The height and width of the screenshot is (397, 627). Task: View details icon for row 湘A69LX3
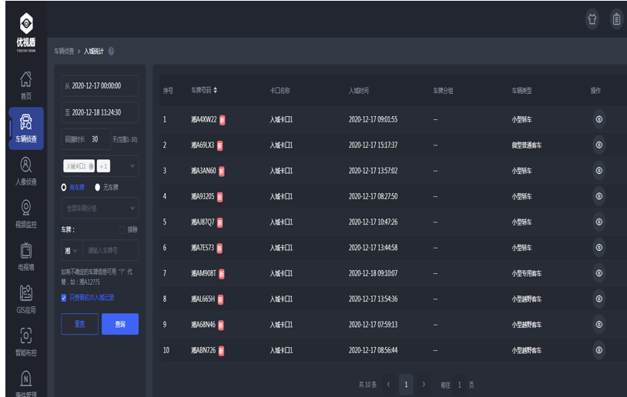598,145
